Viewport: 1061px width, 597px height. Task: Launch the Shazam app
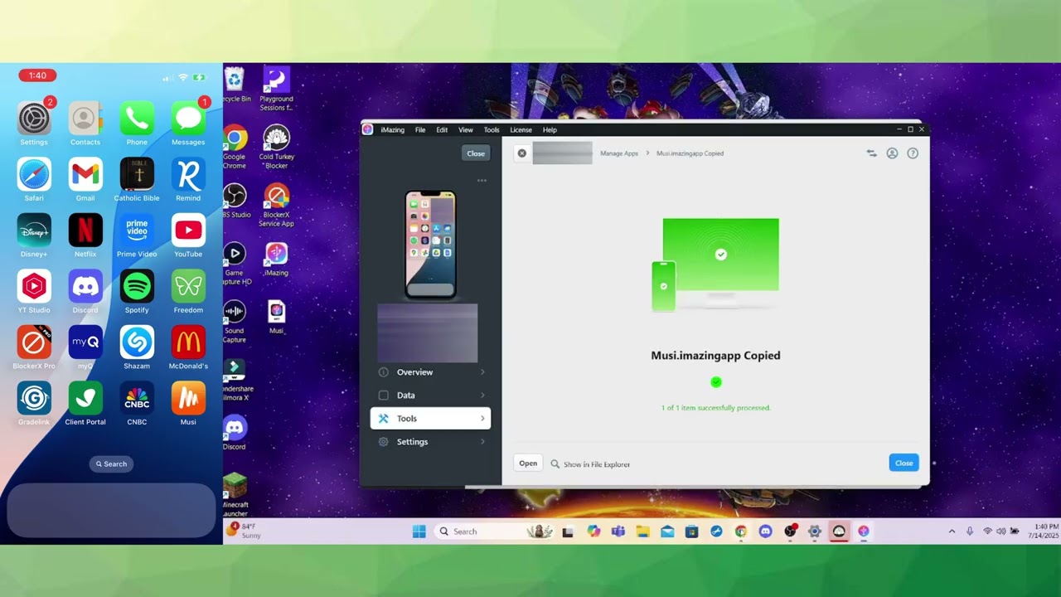click(137, 342)
